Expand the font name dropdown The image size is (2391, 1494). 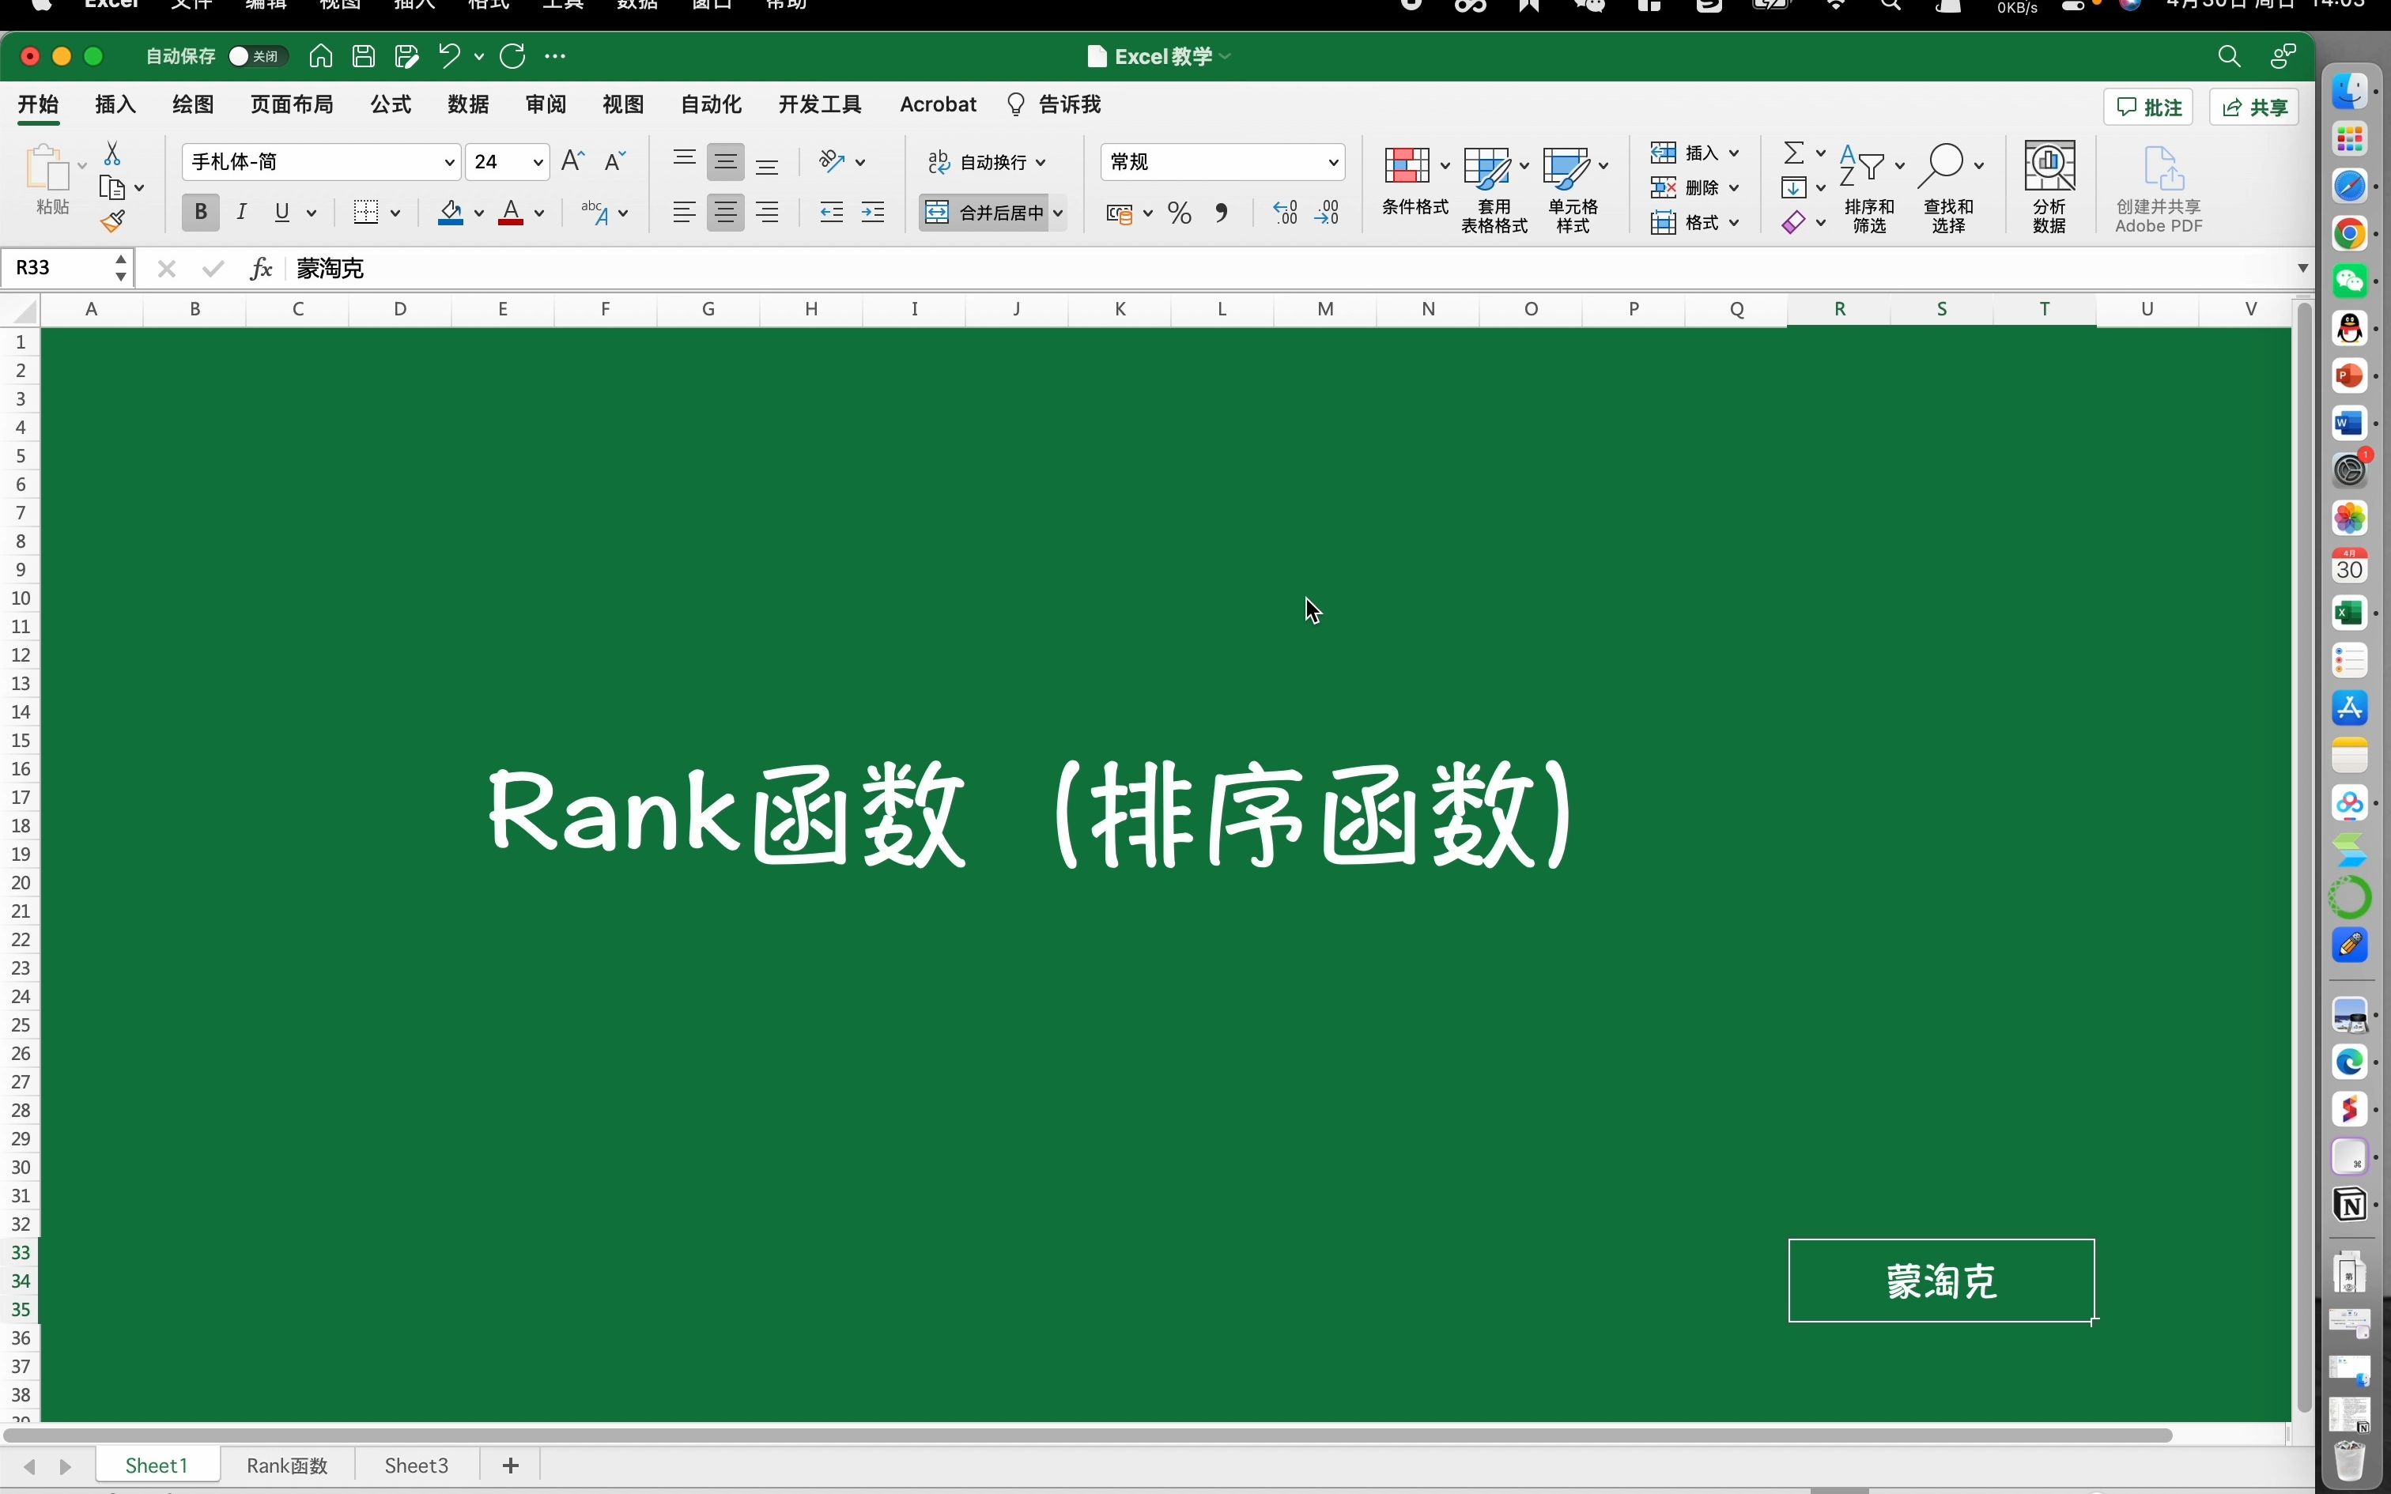pos(450,162)
